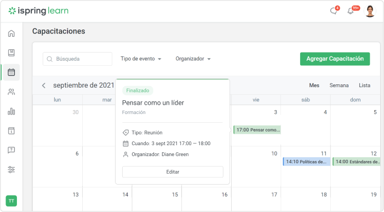Open the reports bar chart icon
The image size is (384, 212).
pyautogui.click(x=12, y=111)
